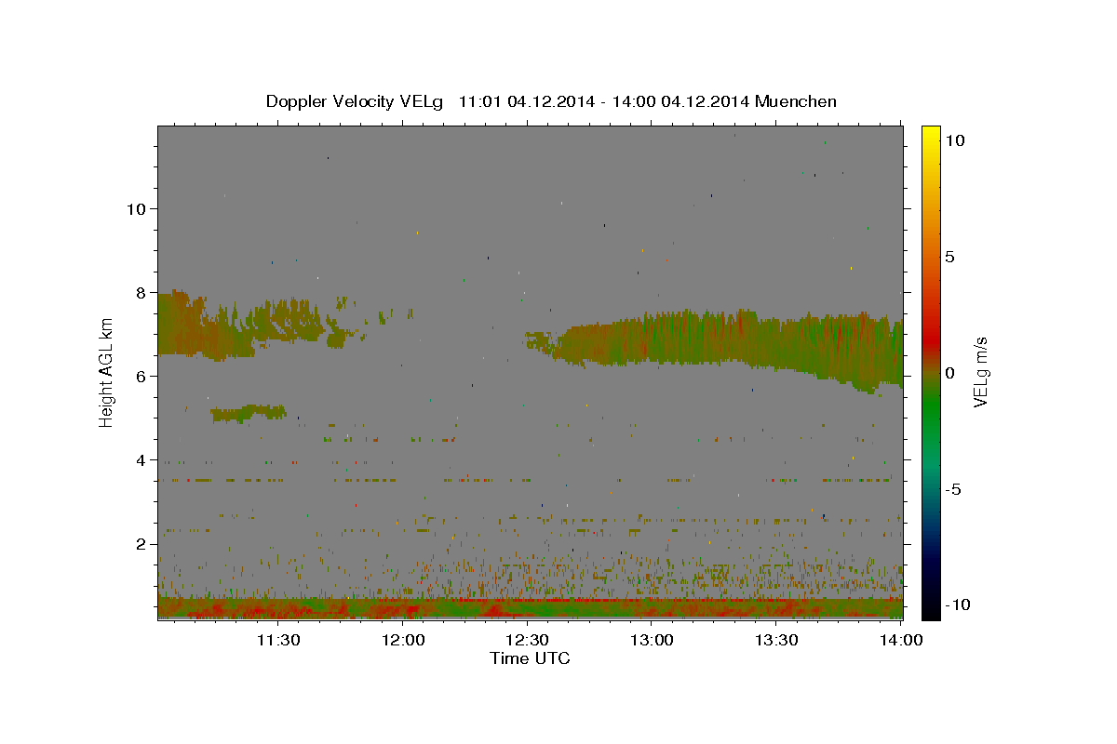This screenshot has height=744, width=1117.
Task: Click the colorbar tick label '0'
Action: click(x=949, y=373)
